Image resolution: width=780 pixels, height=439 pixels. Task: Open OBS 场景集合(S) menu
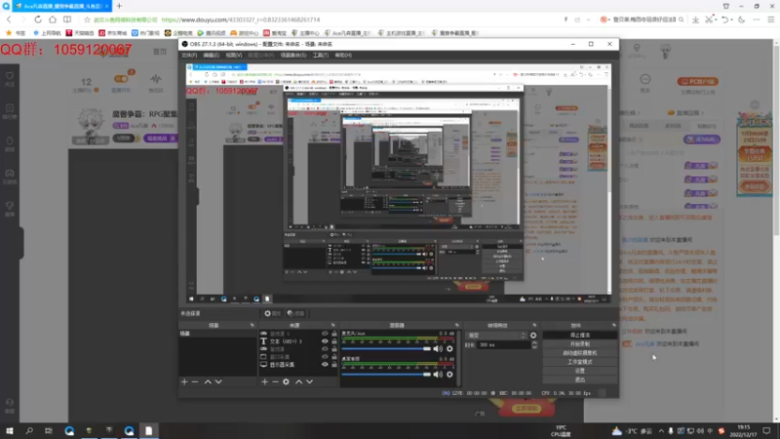point(293,56)
